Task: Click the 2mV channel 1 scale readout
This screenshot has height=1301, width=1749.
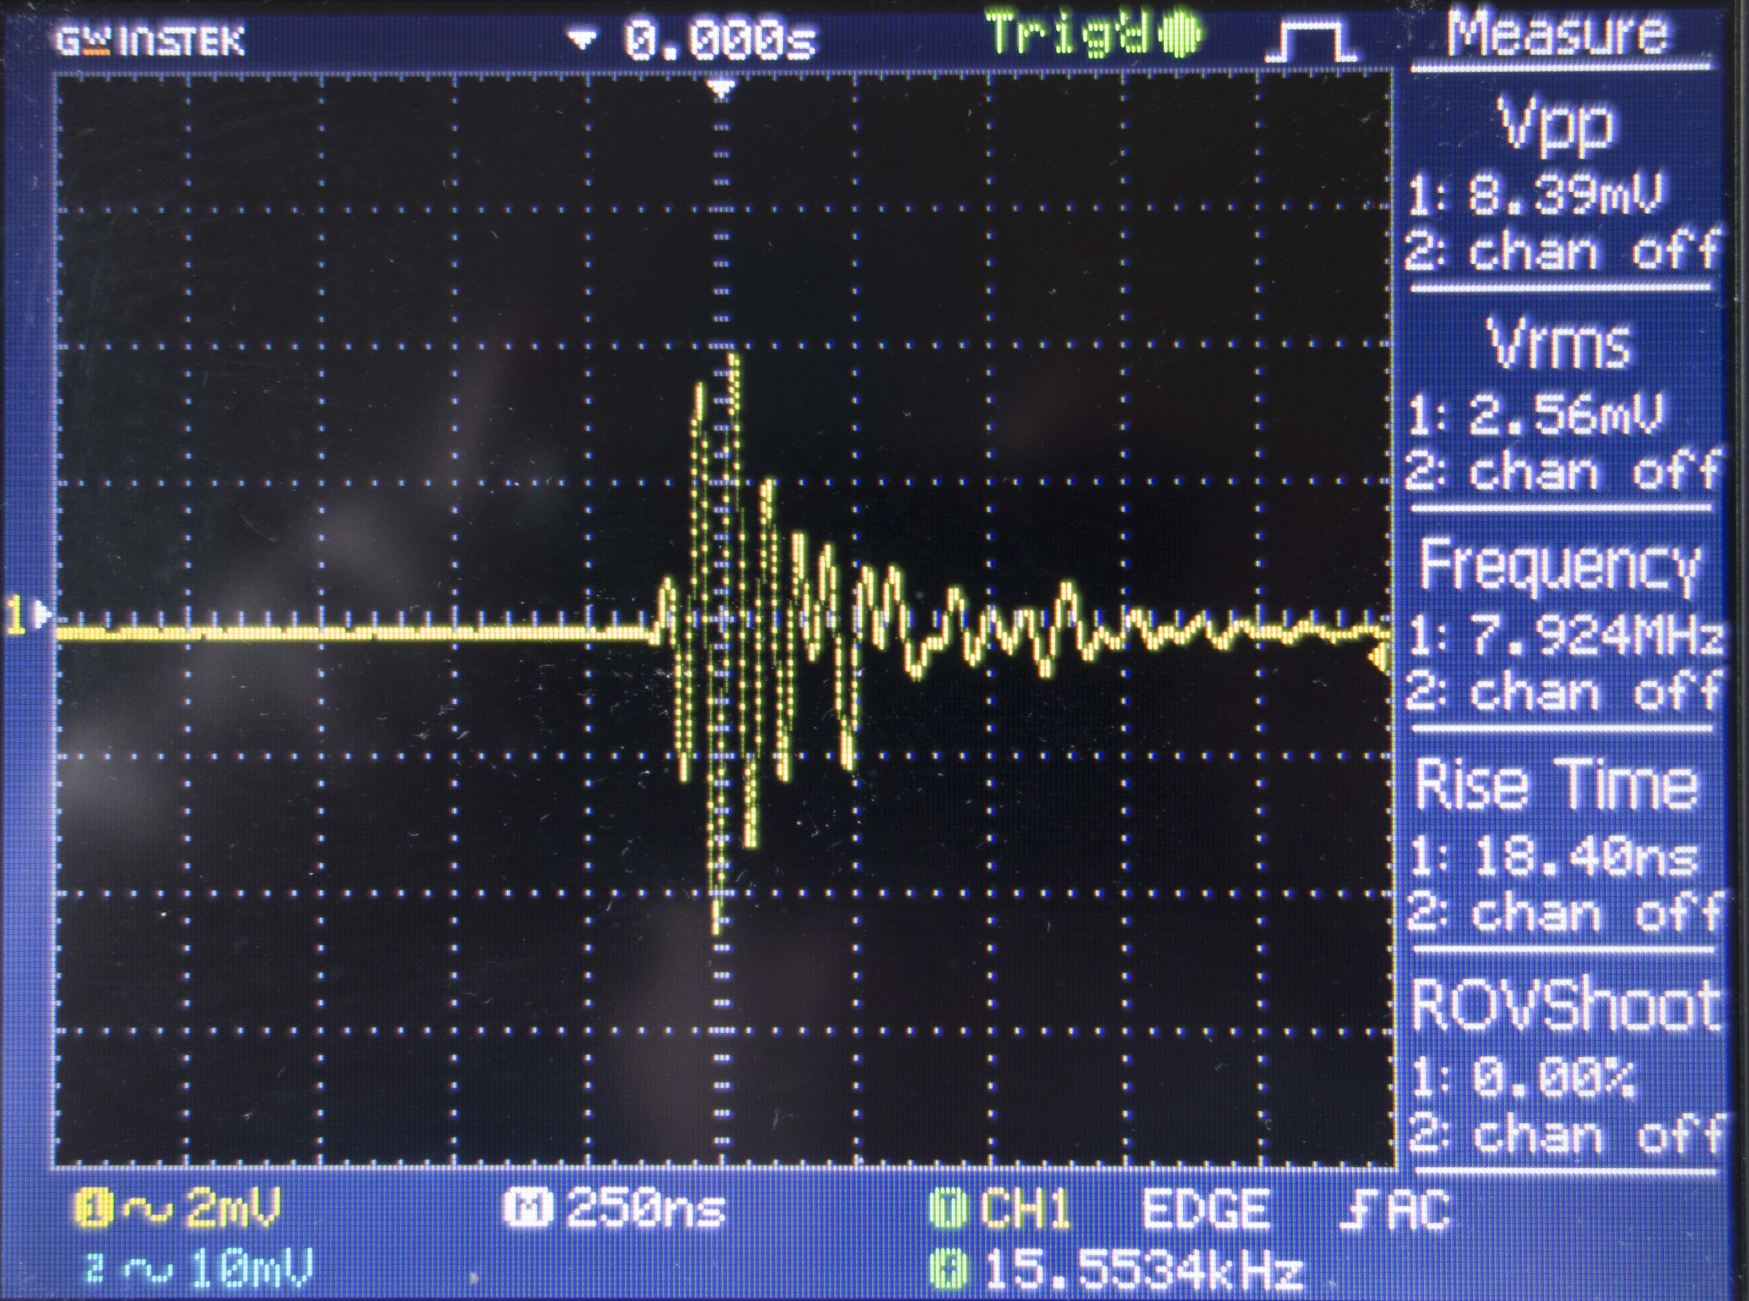Action: point(233,1207)
